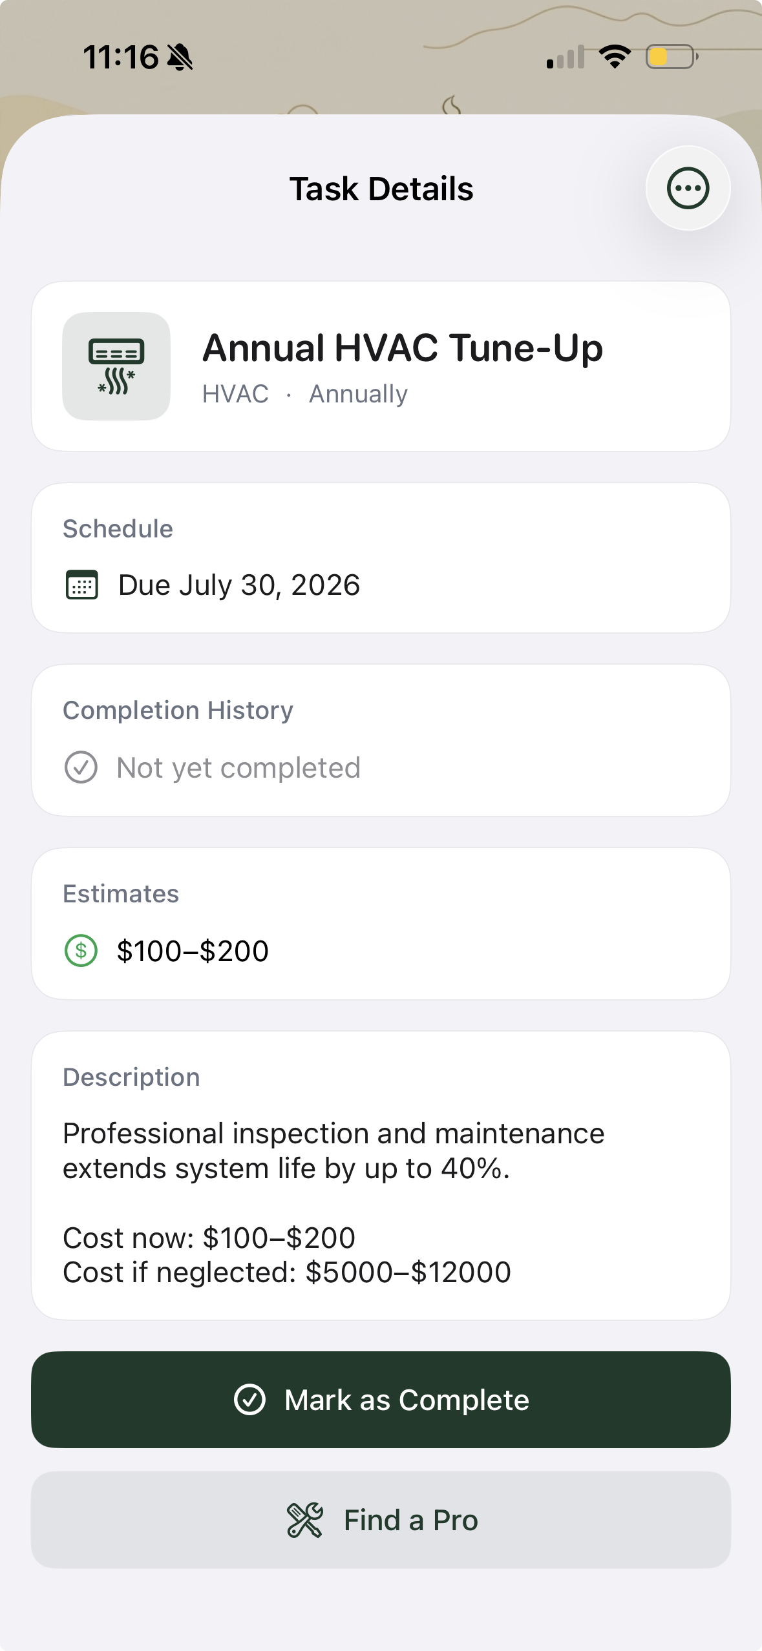Select the Due July 30, 2026 date
The image size is (762, 1651).
pyautogui.click(x=239, y=585)
